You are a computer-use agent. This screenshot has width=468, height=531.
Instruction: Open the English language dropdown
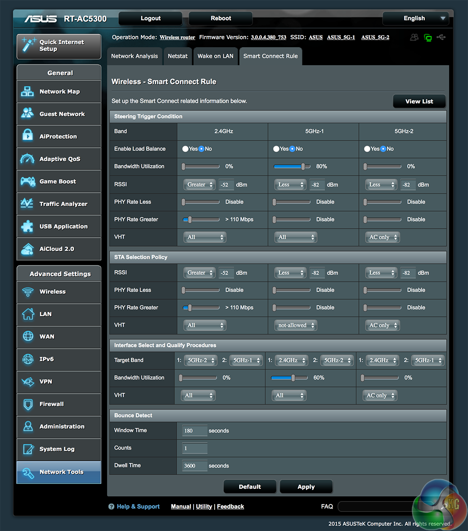coord(415,18)
